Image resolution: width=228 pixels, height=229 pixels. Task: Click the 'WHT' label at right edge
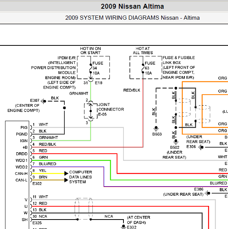(x=222, y=157)
